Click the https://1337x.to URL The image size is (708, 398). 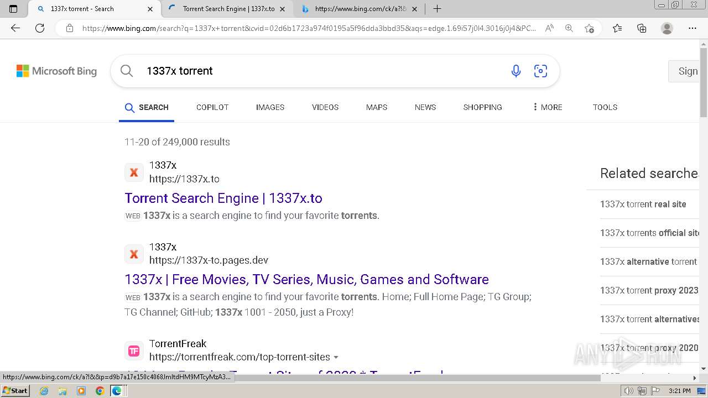pos(184,179)
